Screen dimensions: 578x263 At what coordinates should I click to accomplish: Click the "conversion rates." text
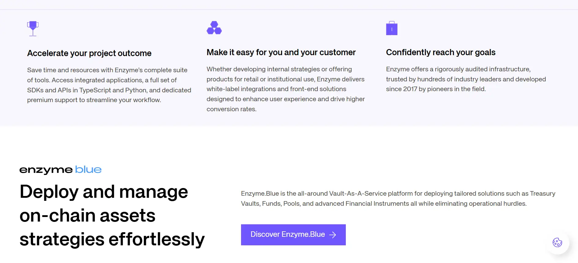[232, 109]
